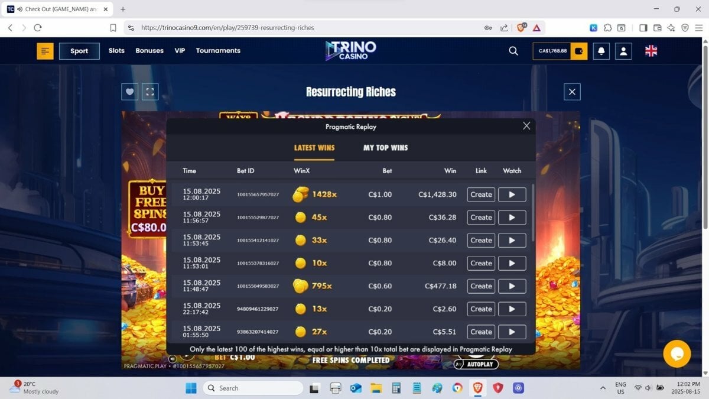
Task: Open notifications bell
Action: tap(601, 51)
